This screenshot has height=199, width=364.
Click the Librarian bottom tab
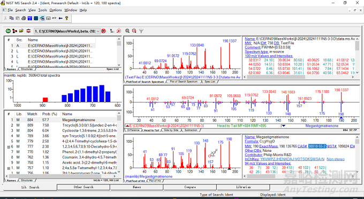tap(243, 187)
